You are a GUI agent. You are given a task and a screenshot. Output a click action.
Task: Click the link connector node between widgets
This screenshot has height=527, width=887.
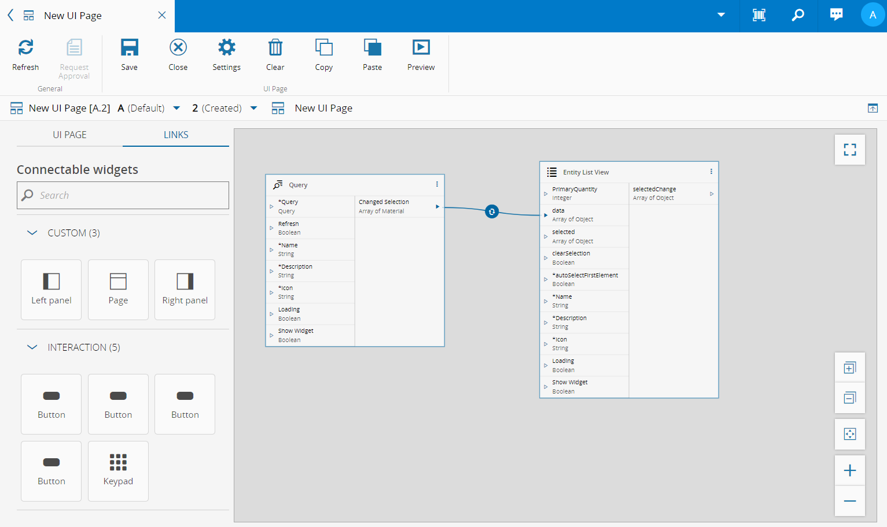coord(492,211)
